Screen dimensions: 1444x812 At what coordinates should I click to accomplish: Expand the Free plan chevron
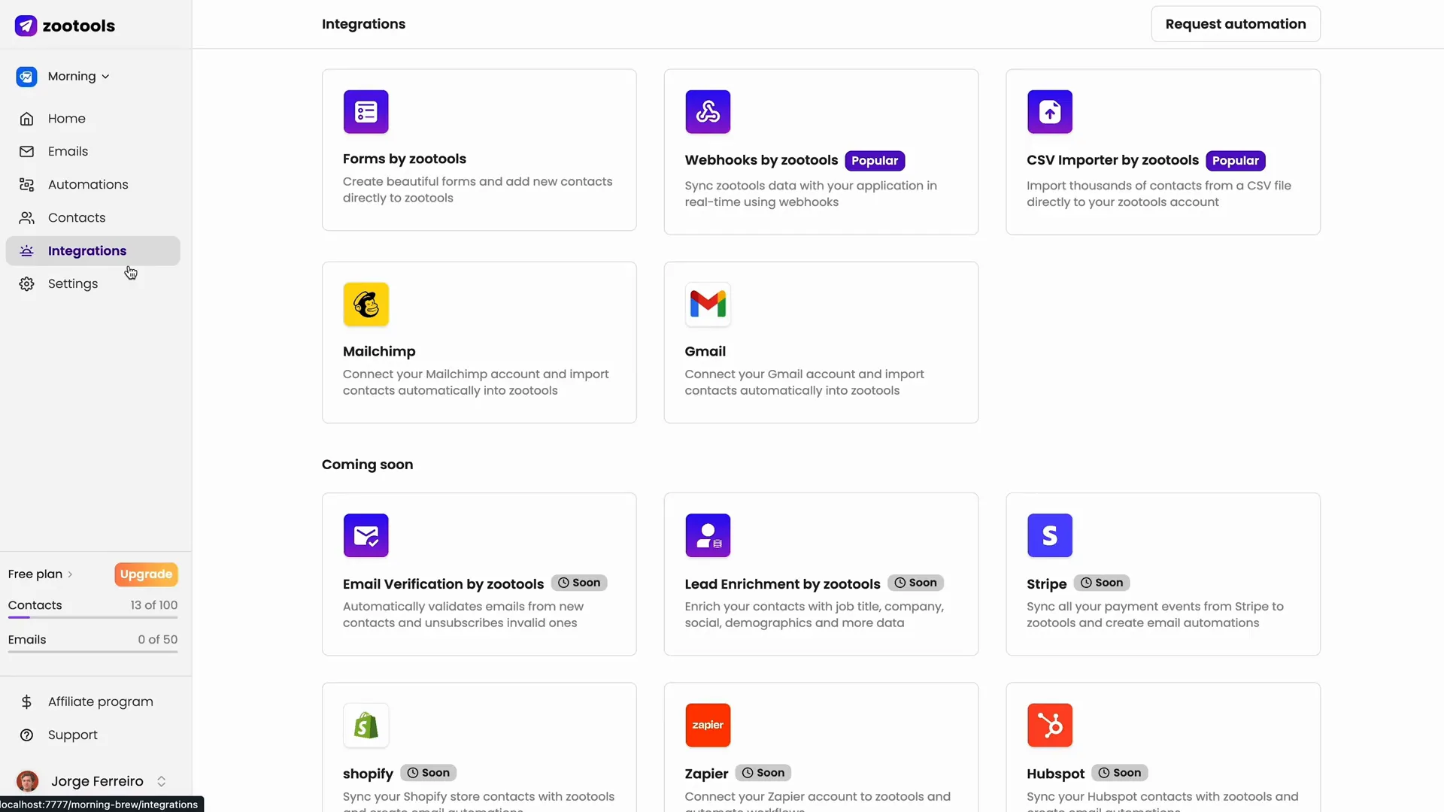tap(70, 574)
